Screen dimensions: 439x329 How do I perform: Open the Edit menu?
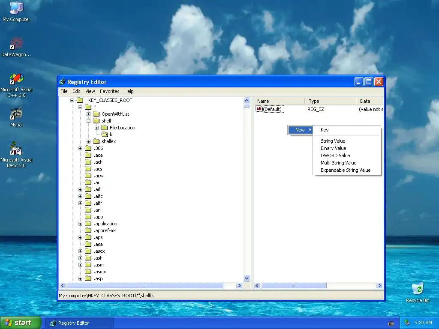(x=76, y=91)
